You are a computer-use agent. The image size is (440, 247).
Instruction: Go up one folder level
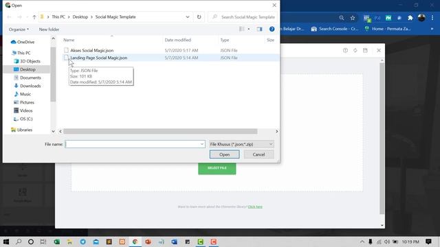click(x=34, y=16)
